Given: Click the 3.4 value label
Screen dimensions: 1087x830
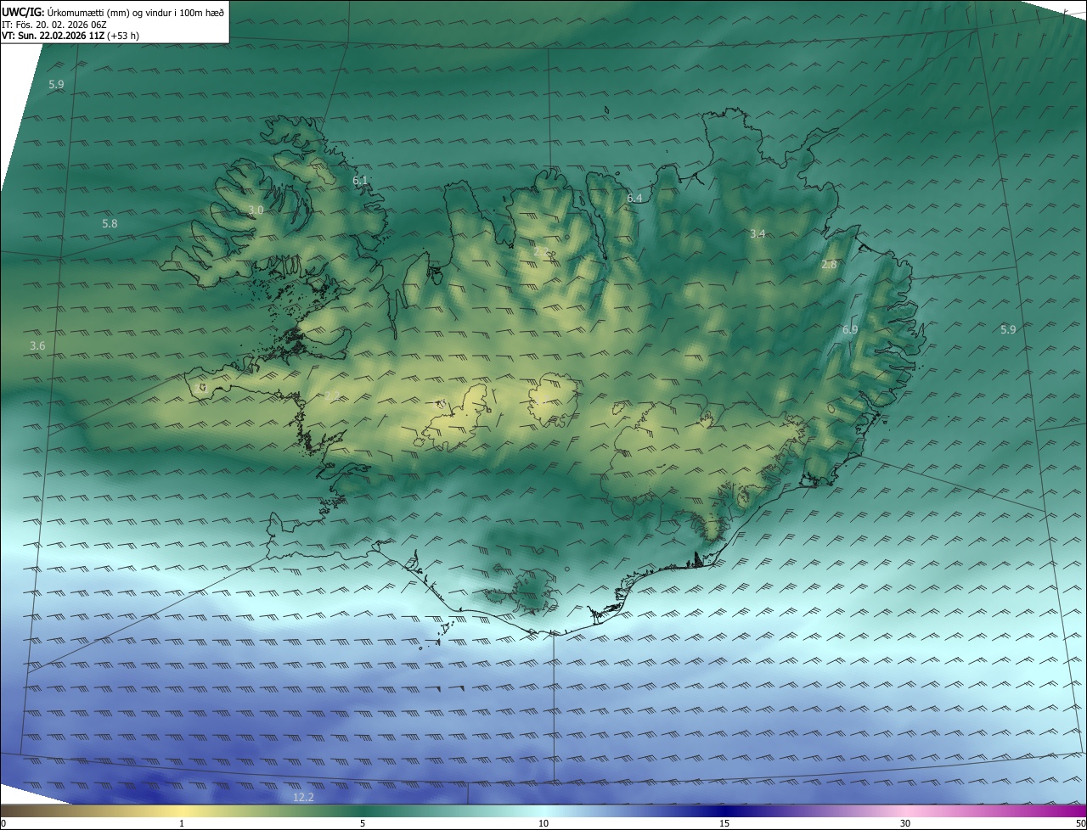Looking at the screenshot, I should pos(758,233).
